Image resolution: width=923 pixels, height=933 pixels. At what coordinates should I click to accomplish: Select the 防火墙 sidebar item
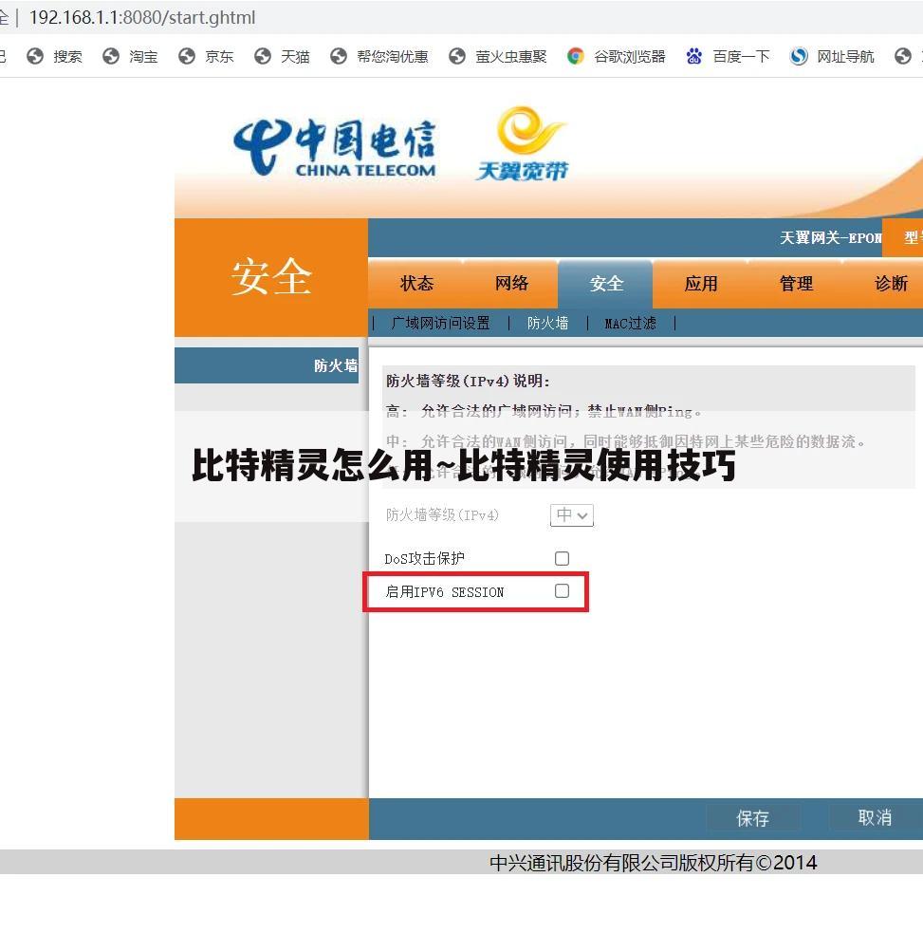(267, 365)
